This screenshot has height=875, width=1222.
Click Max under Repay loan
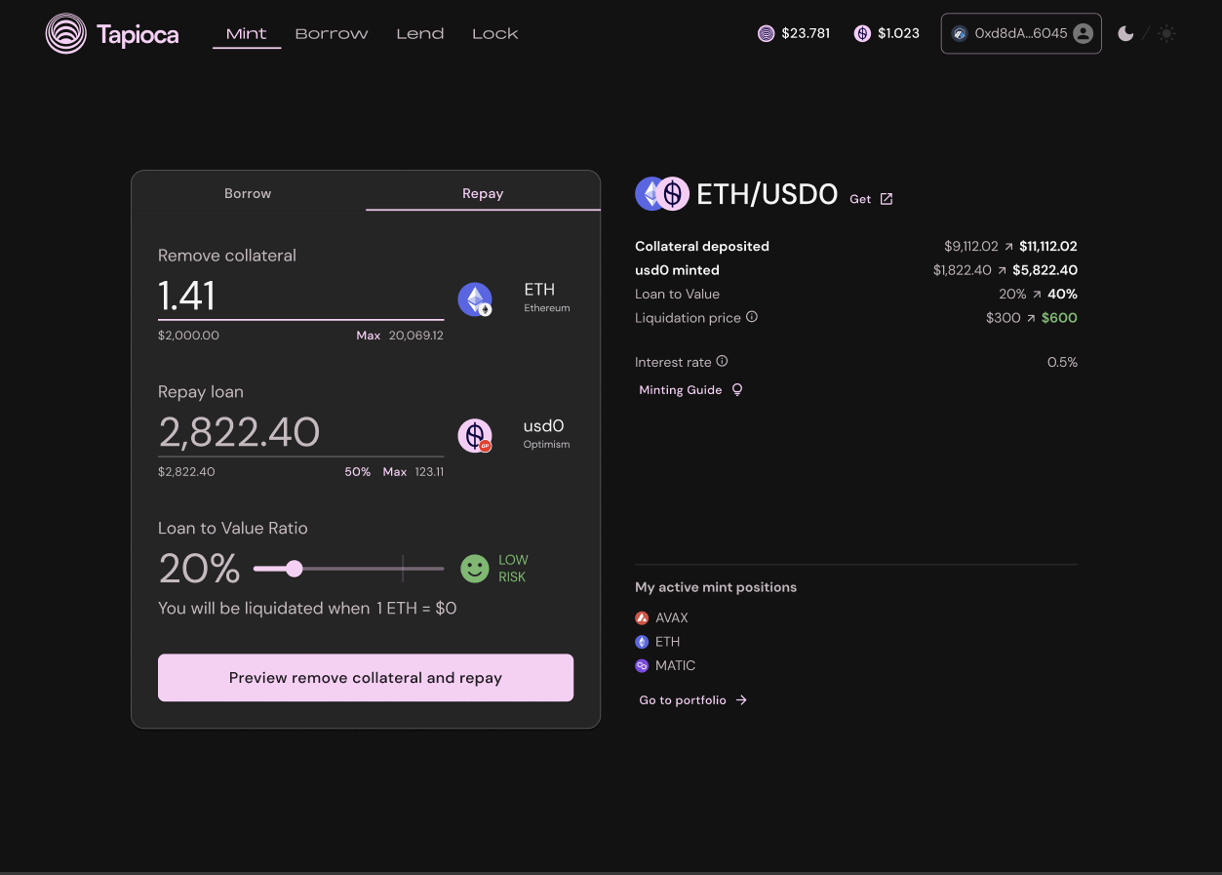click(394, 471)
